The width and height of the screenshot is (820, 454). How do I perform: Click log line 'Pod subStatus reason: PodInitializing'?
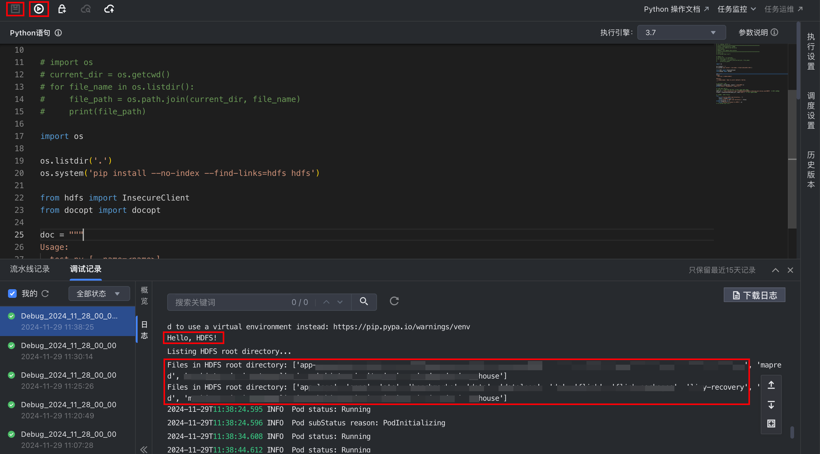pyautogui.click(x=368, y=423)
